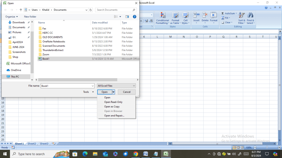Screen dimensions: 282x158
Task: Click the help icon in Open dialog
Action: click(135, 17)
